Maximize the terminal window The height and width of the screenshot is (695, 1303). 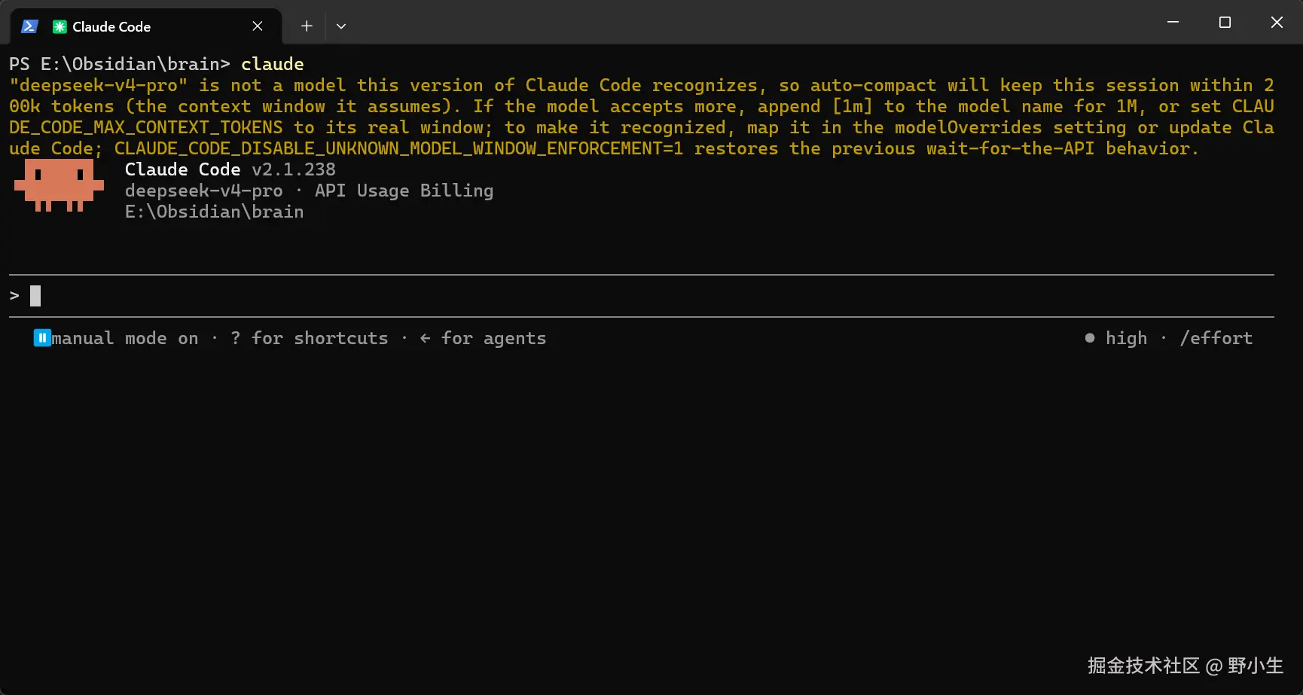[1225, 23]
